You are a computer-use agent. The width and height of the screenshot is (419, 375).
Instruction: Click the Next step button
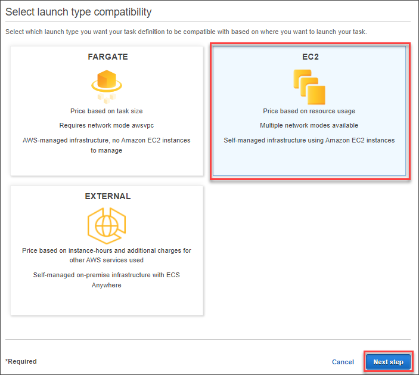click(388, 362)
